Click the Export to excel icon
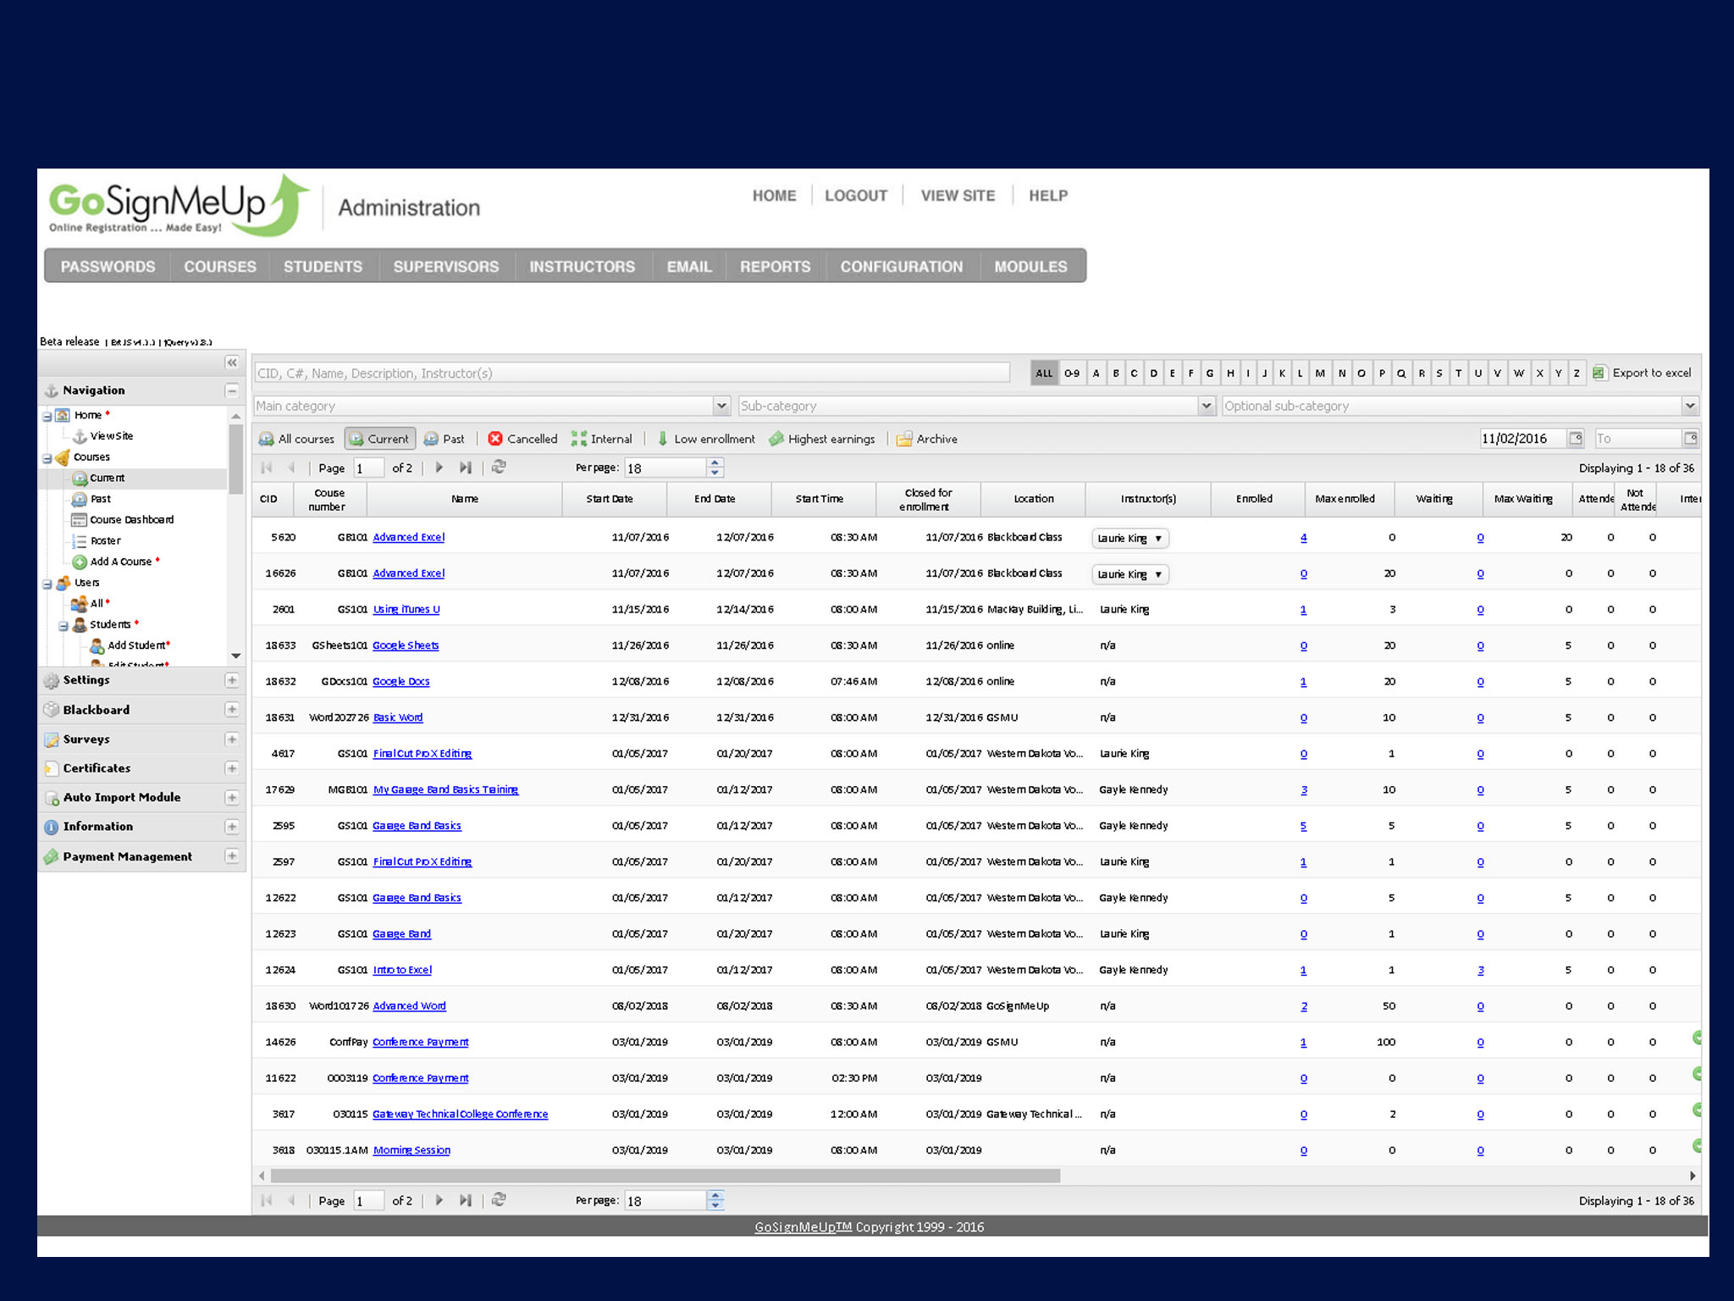 [x=1599, y=373]
